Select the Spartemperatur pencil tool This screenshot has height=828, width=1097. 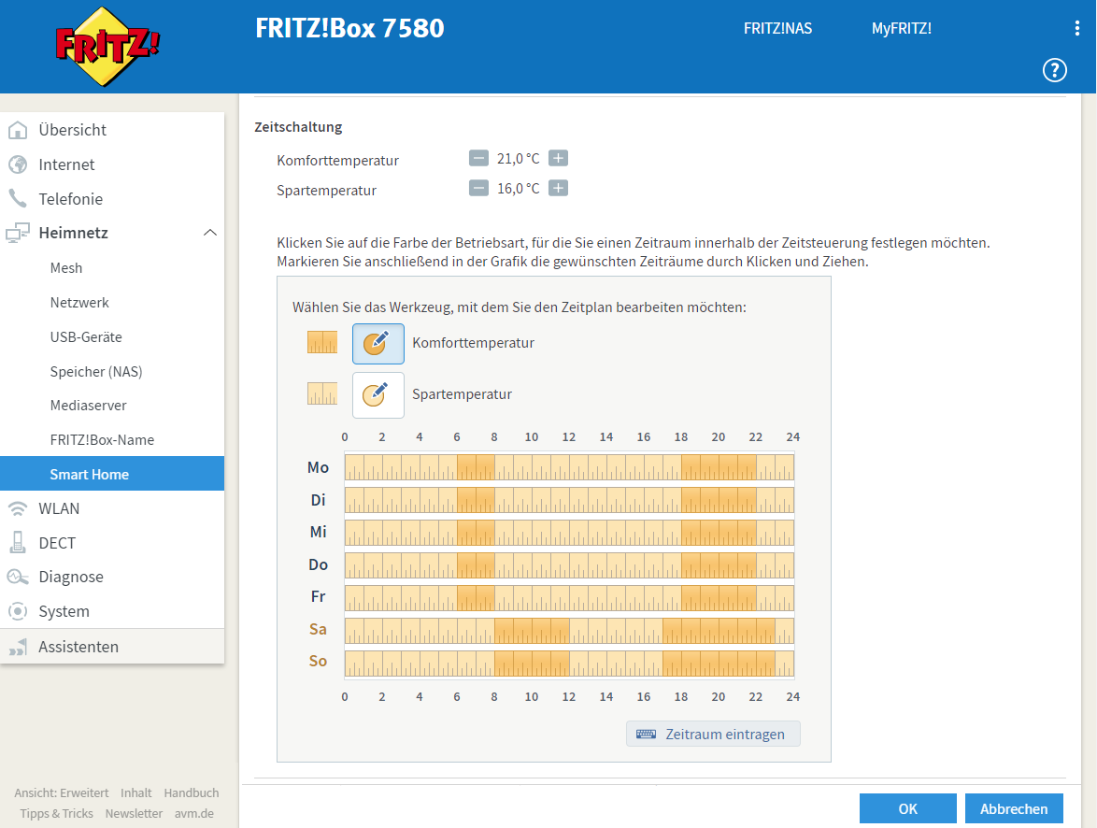(378, 394)
